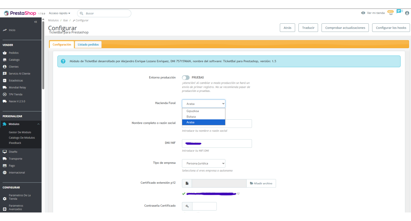Click the Añadir archivo button
The width and height of the screenshot is (411, 221).
(261, 183)
